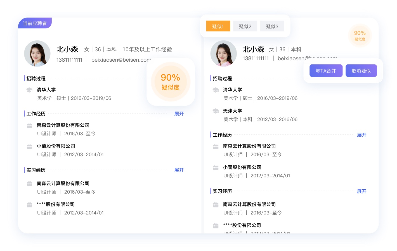This screenshot has width=397, height=251.
Task: Click the suspected duplicate's profile photo
Action: [223, 54]
